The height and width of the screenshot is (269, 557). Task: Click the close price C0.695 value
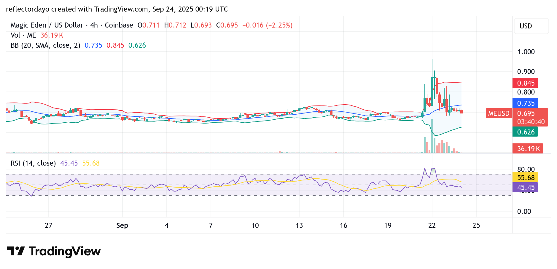(x=227, y=25)
